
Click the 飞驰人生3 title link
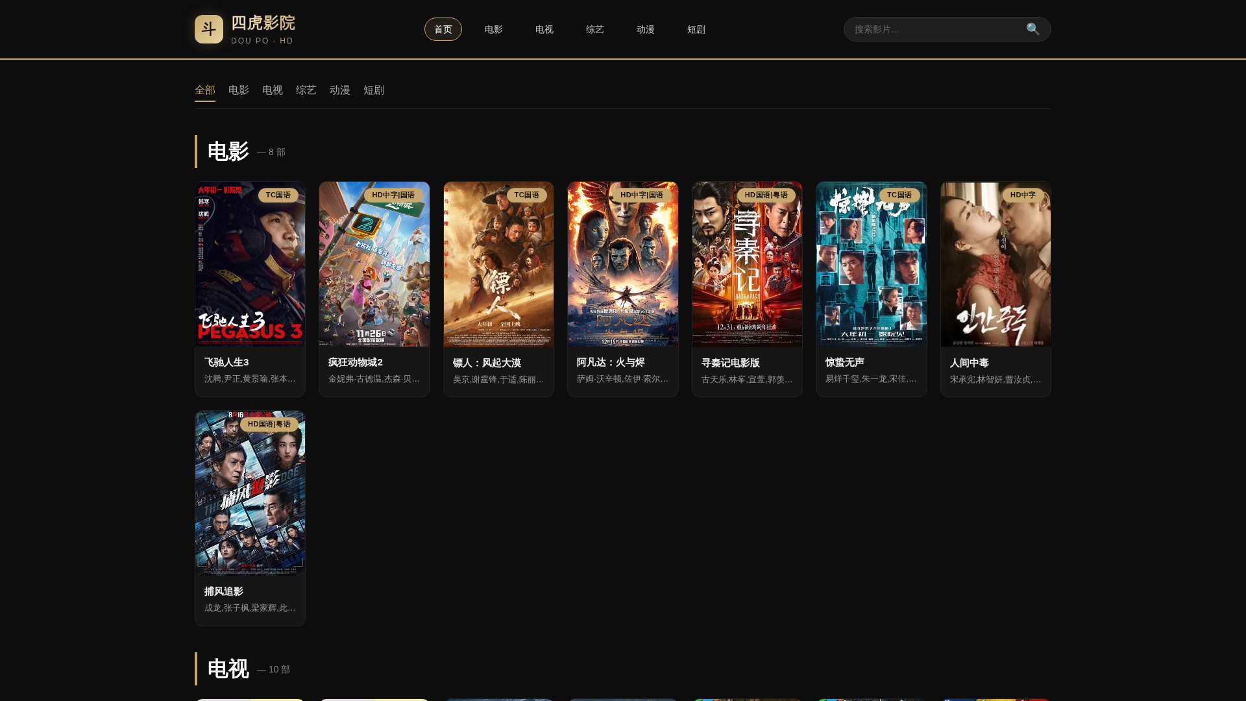[x=226, y=362]
